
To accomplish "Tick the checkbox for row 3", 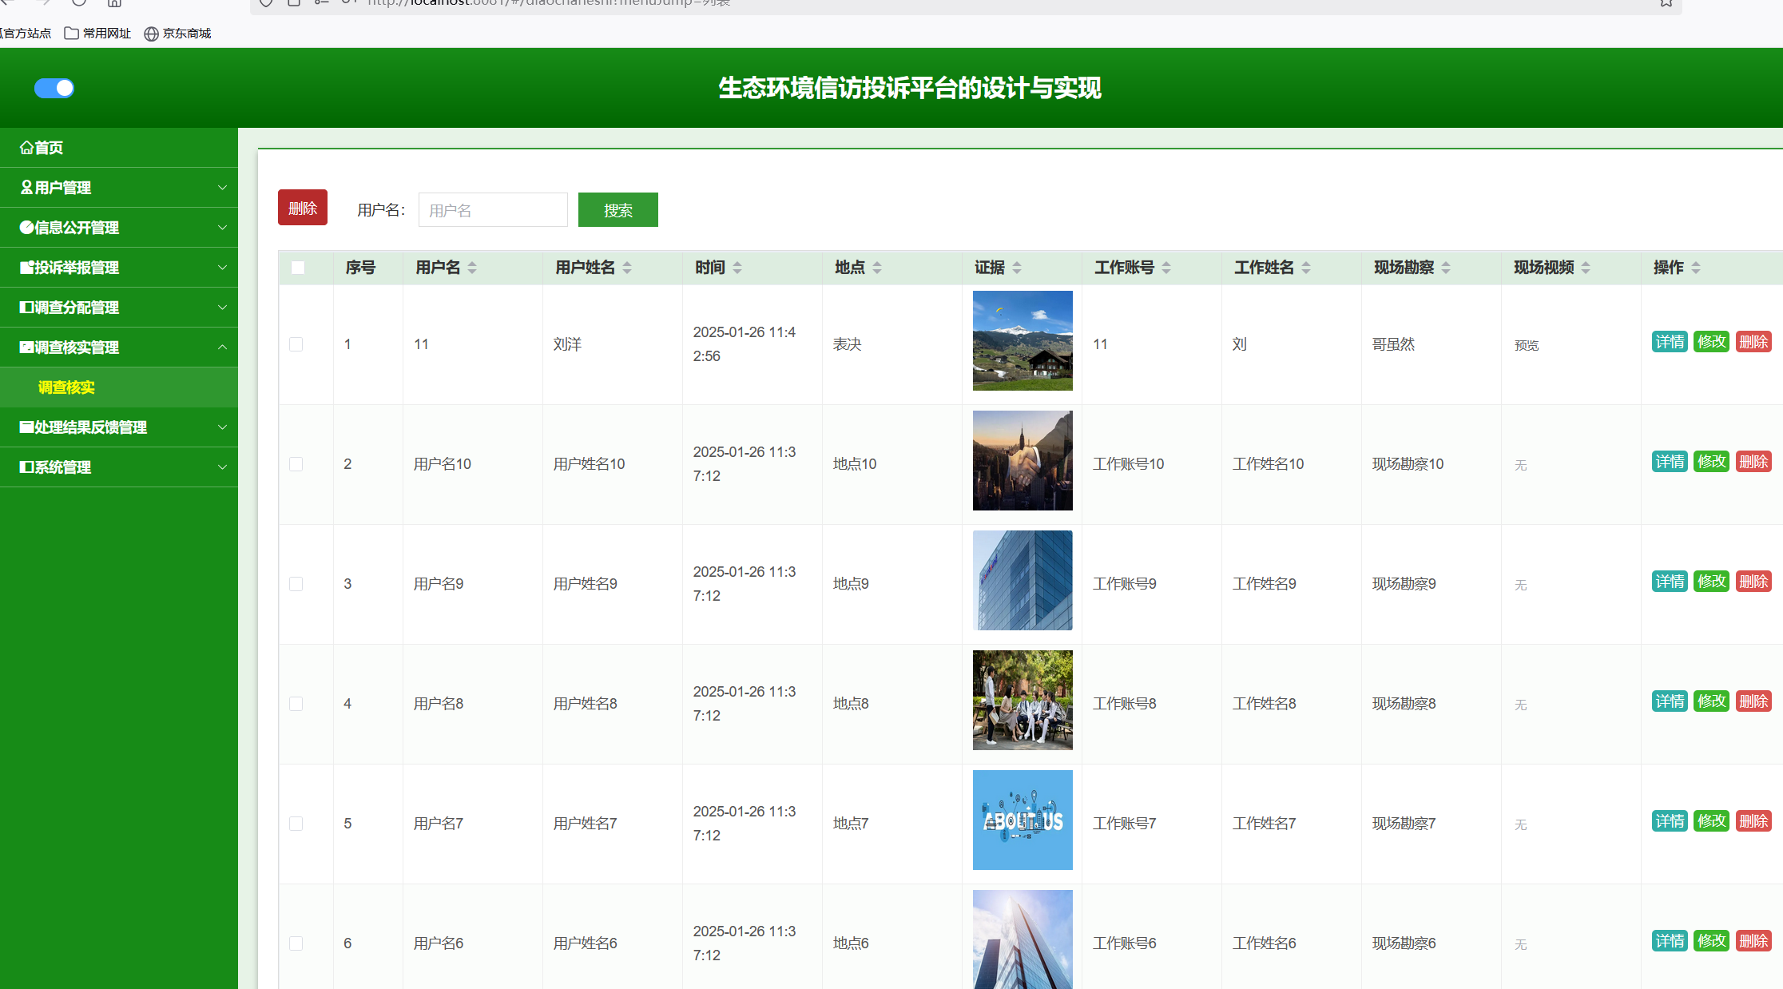I will pos(296,584).
